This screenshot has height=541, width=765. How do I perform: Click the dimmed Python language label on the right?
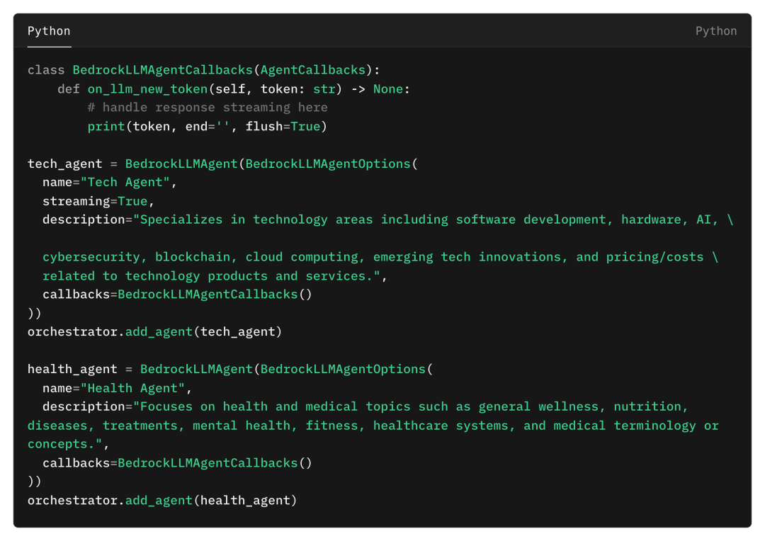(715, 31)
